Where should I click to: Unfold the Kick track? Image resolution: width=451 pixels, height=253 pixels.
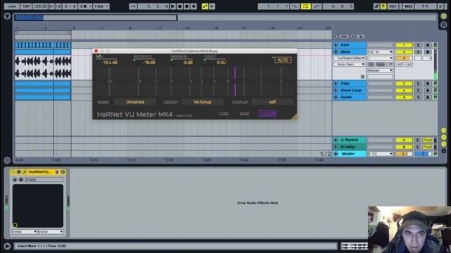tap(335, 45)
